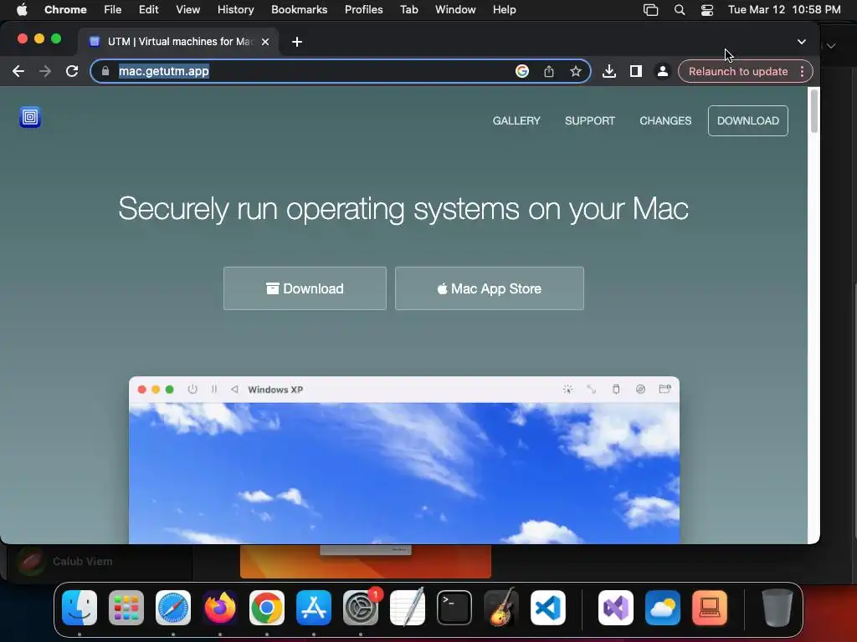The height and width of the screenshot is (642, 857).
Task: Click the mac.getutm.app address field
Action: tap(340, 72)
